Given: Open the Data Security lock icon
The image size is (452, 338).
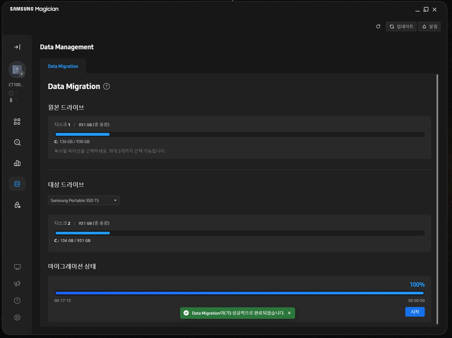Looking at the screenshot, I should tap(17, 205).
